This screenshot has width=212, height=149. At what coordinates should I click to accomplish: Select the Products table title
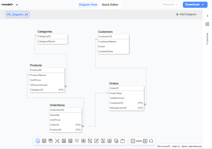tap(36, 65)
